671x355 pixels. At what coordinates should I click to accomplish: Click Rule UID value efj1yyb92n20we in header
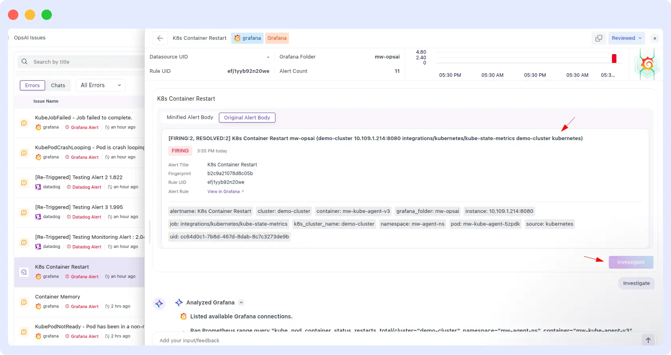248,71
